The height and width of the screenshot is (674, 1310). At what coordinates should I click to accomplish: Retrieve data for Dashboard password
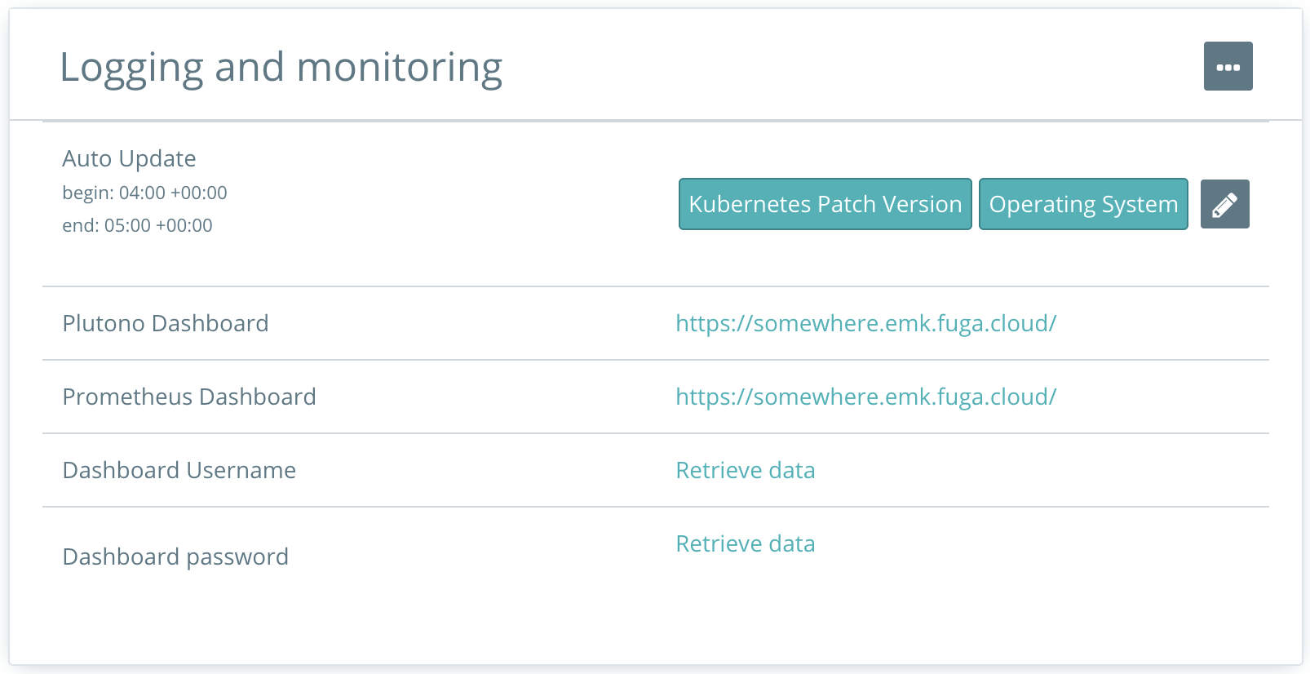[746, 543]
